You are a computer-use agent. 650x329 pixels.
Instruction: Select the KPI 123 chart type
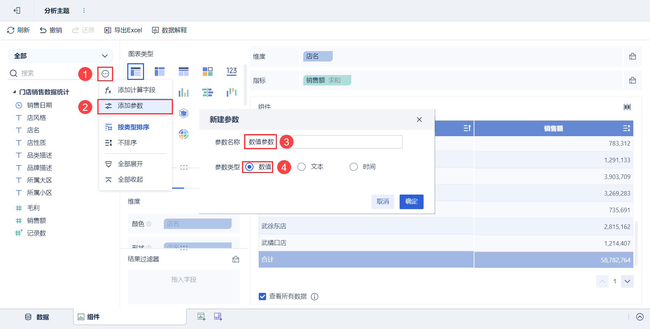[x=231, y=72]
